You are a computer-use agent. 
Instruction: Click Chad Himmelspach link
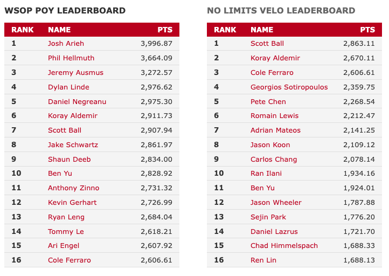tap(284, 245)
